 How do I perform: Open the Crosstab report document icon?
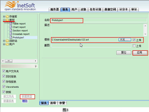coord(11,34)
